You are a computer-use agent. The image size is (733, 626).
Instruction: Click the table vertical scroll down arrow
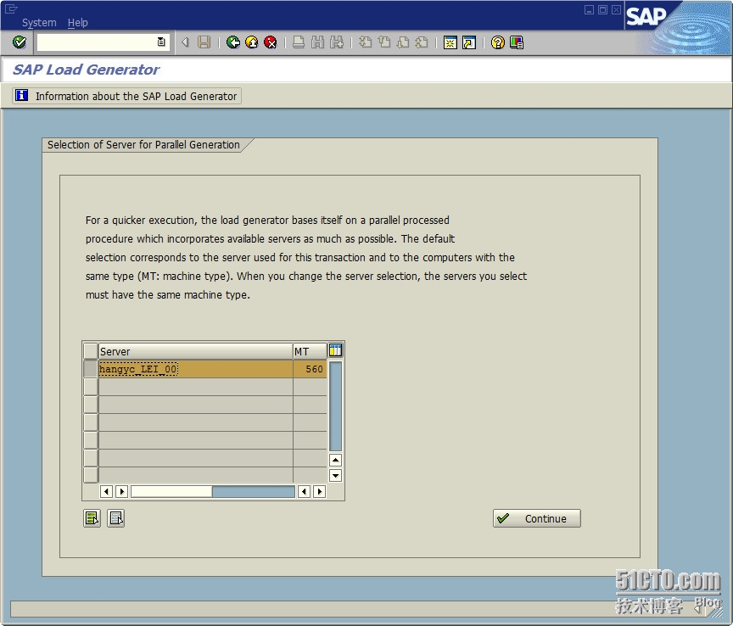[336, 476]
